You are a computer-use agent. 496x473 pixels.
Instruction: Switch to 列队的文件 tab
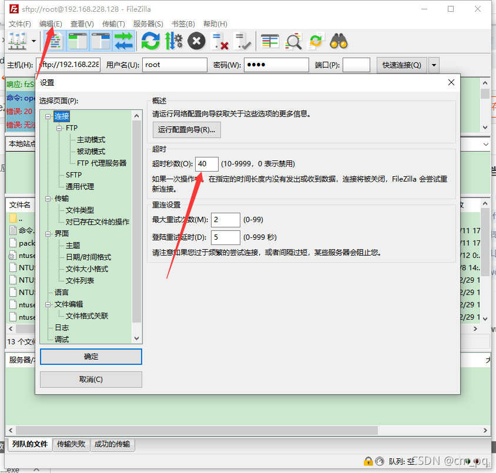[x=30, y=444]
